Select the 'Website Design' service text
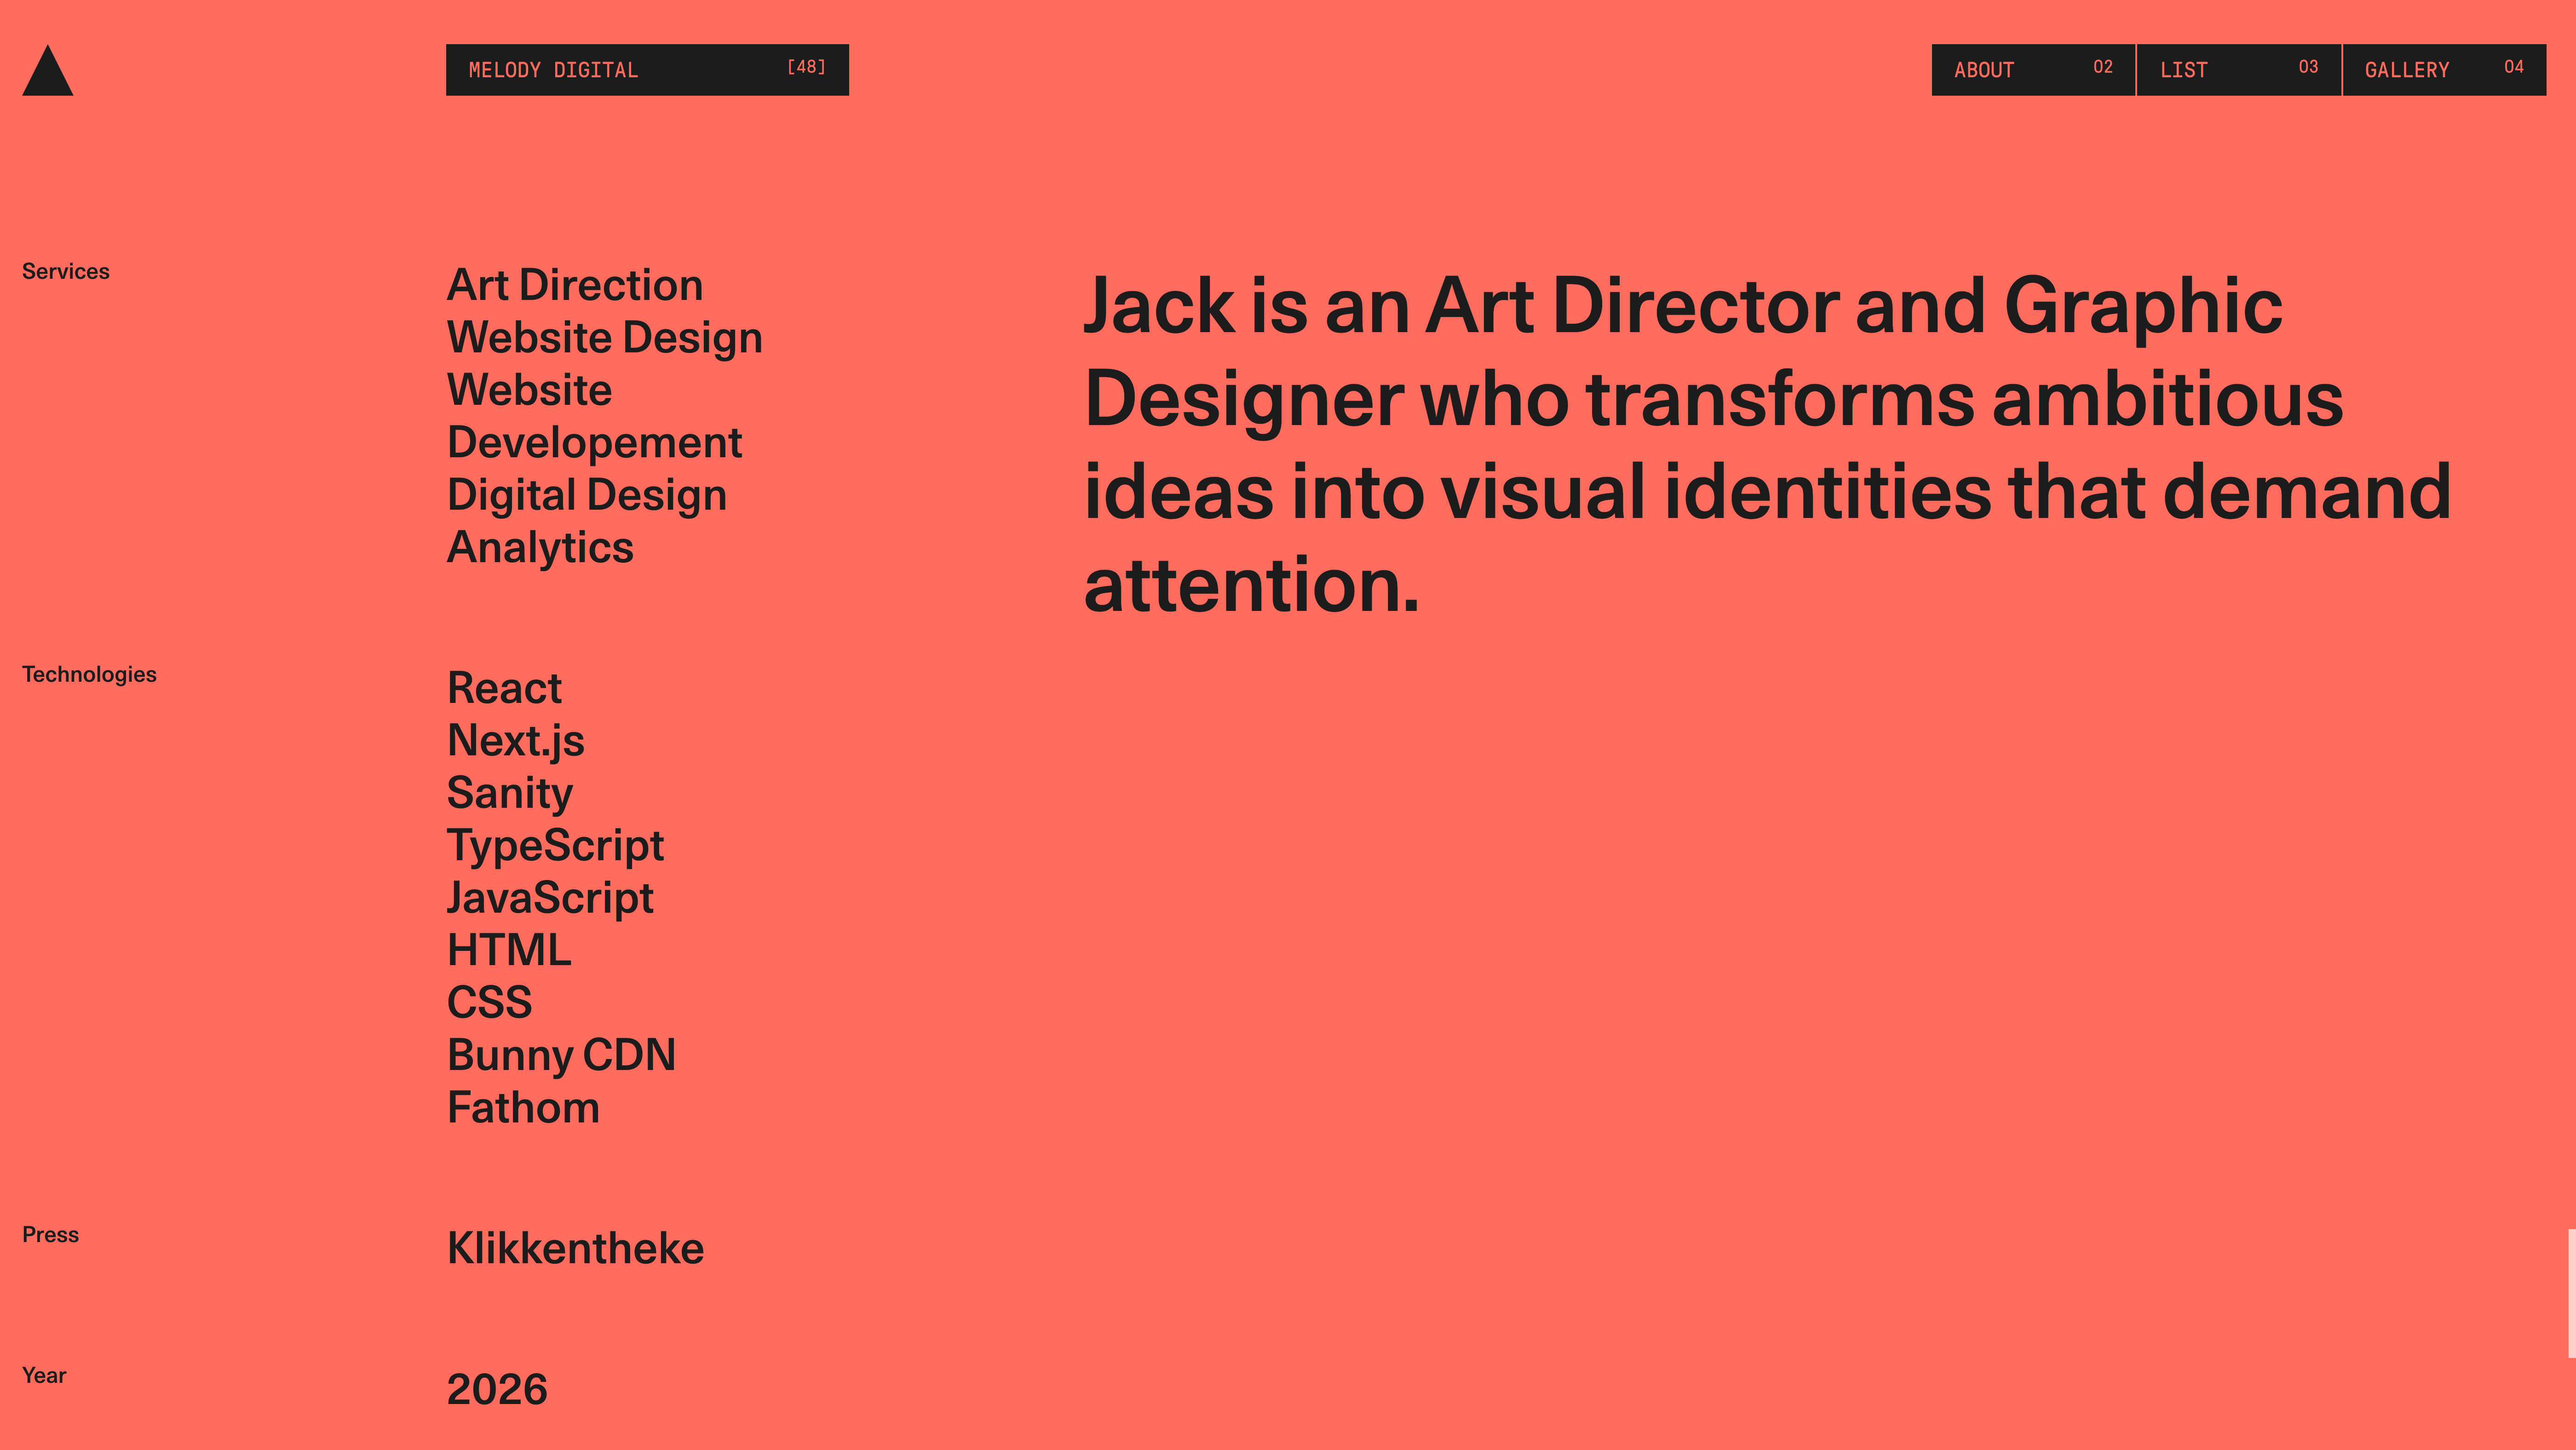This screenshot has width=2576, height=1450. [605, 338]
